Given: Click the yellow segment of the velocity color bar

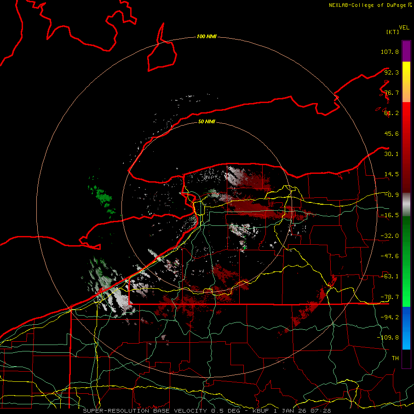Looking at the screenshot, I should click(x=406, y=71).
